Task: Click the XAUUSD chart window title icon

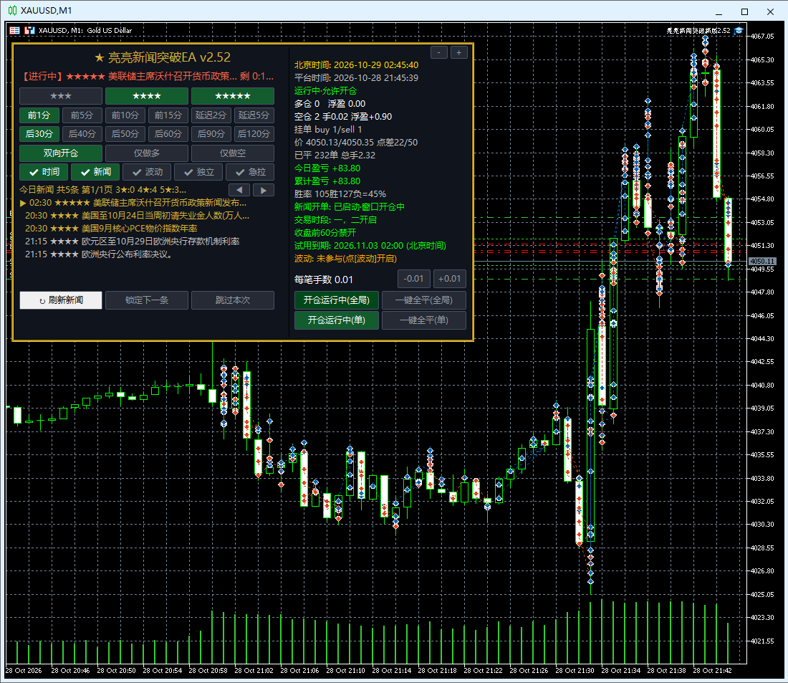Action: [12, 11]
